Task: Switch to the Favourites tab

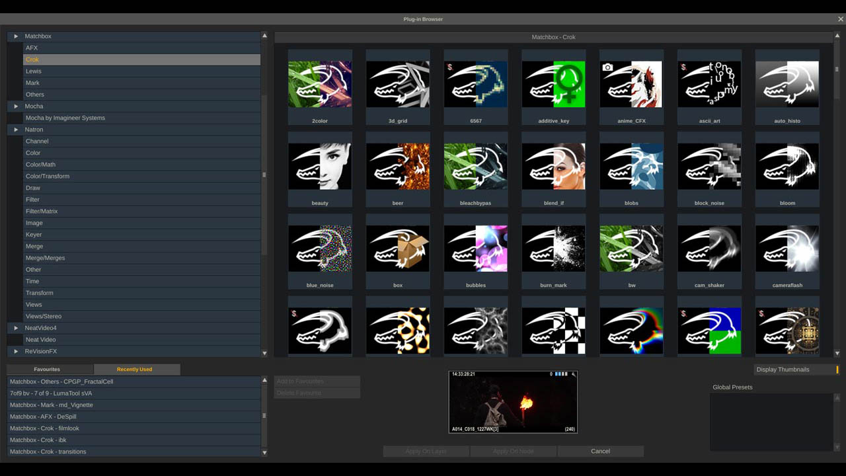Action: click(47, 370)
